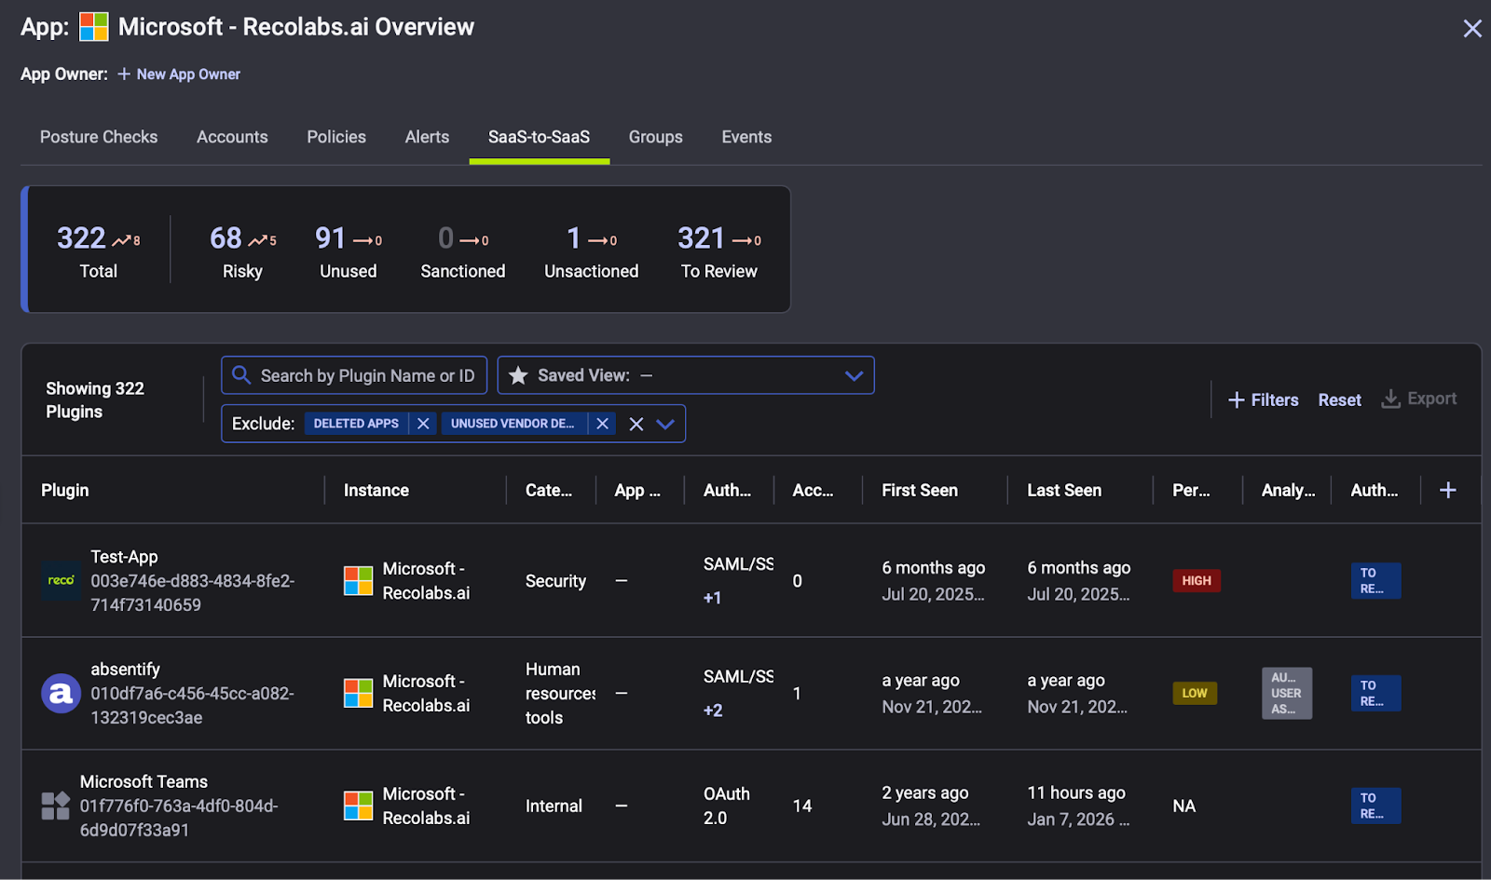Click the LOW permission badge
The image size is (1491, 880).
[1195, 693]
